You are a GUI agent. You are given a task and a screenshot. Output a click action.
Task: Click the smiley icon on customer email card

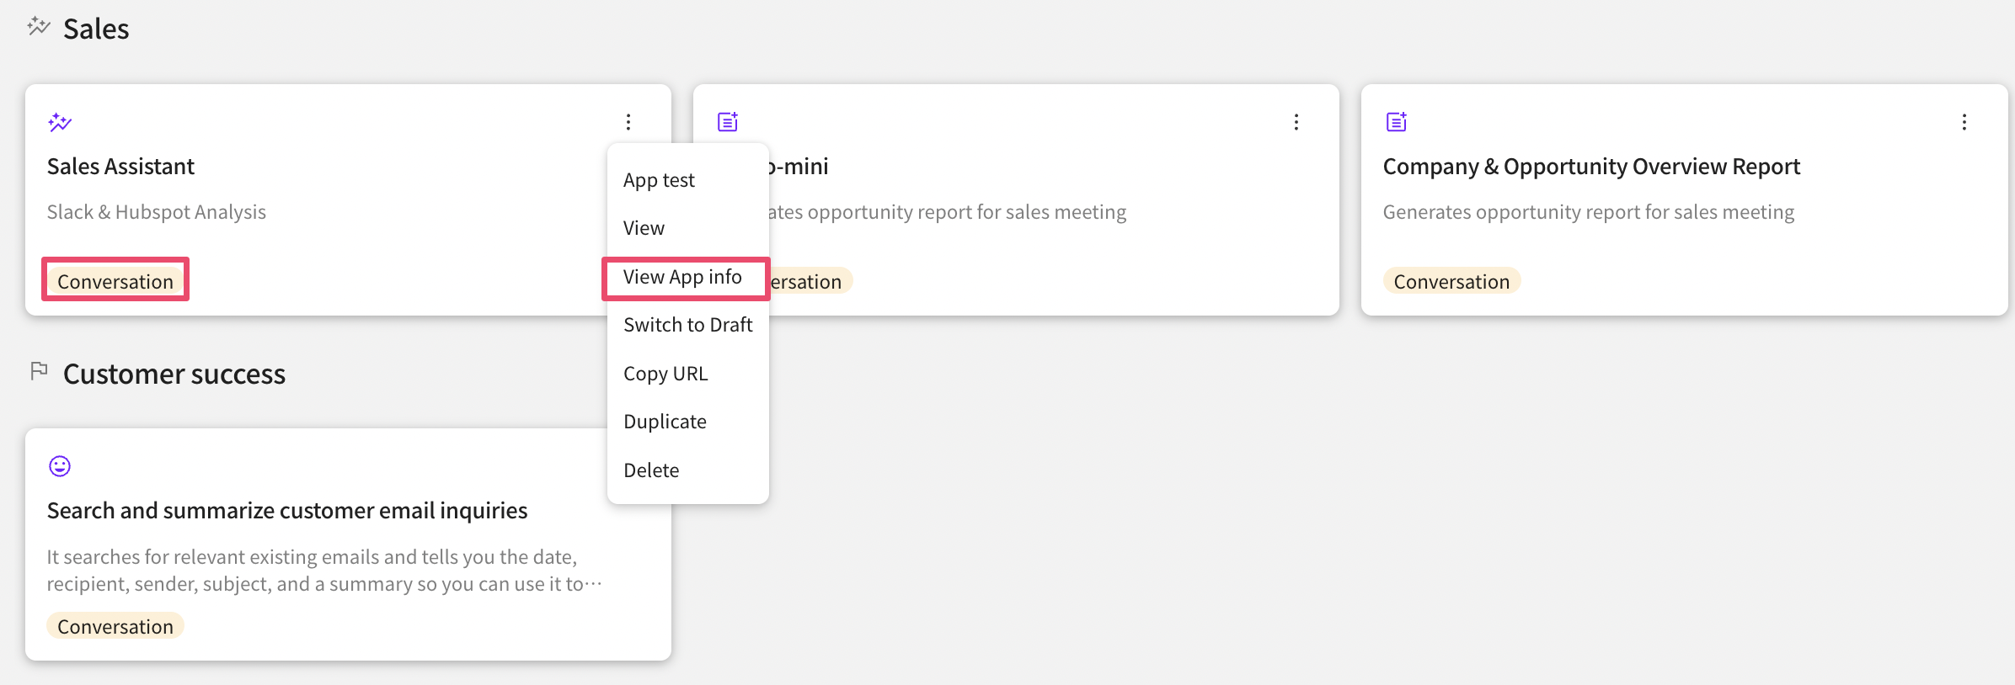click(x=60, y=466)
